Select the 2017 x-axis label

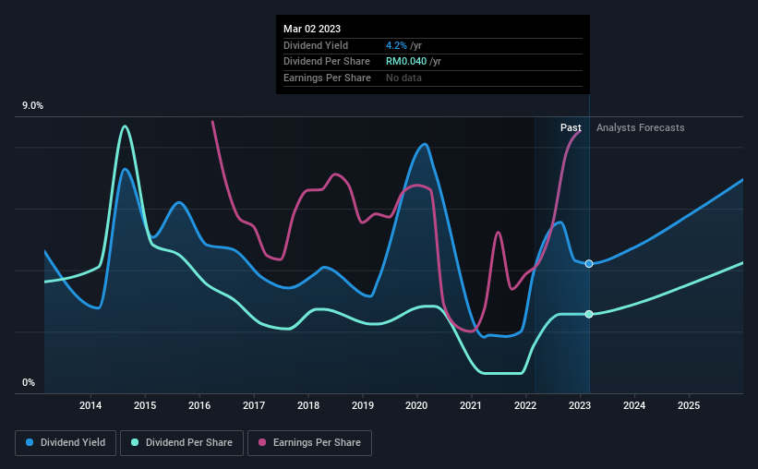pos(254,405)
